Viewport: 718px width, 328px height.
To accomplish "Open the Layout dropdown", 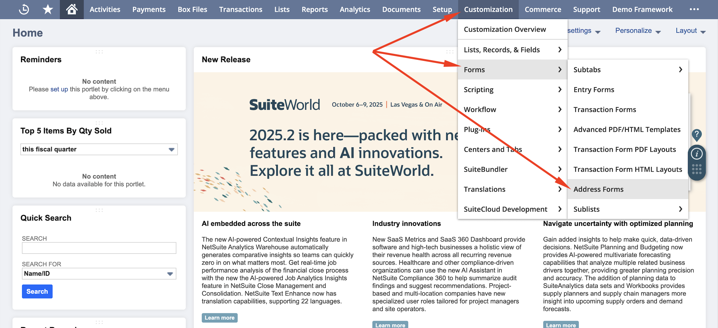I will tap(690, 31).
